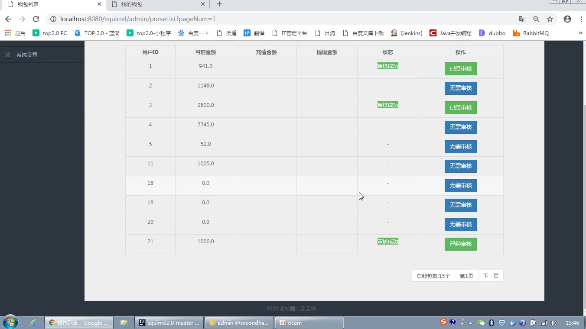Switch to the 我的钱包 tab
The image size is (586, 329).
tap(158, 4)
